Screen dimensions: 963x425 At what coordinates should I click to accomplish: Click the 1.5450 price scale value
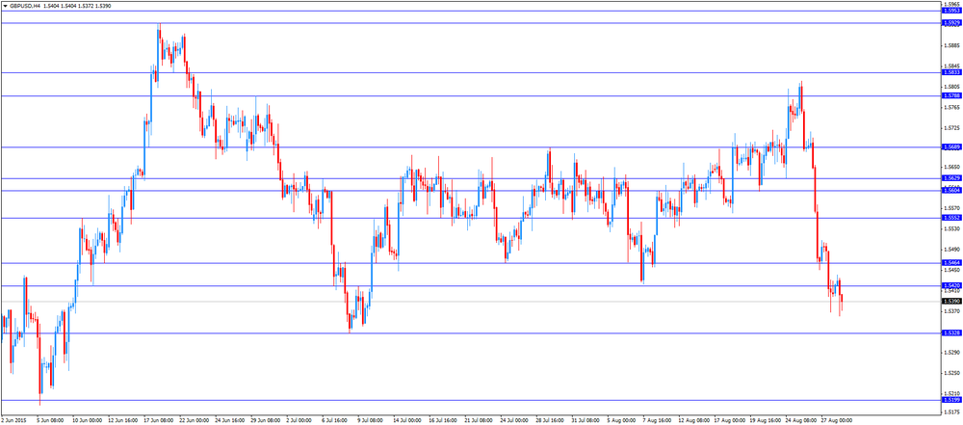pos(952,270)
